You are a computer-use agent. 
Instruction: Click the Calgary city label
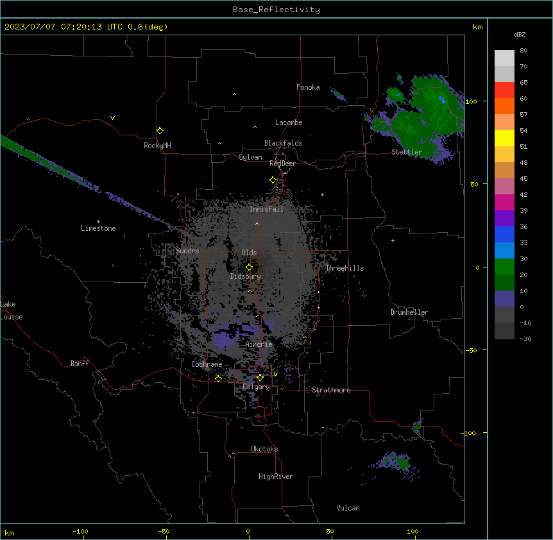256,387
